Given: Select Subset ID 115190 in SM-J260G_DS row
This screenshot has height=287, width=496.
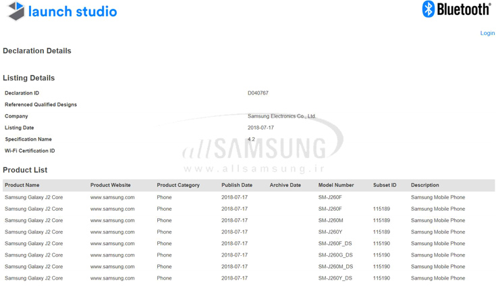Looking at the screenshot, I should [x=381, y=255].
